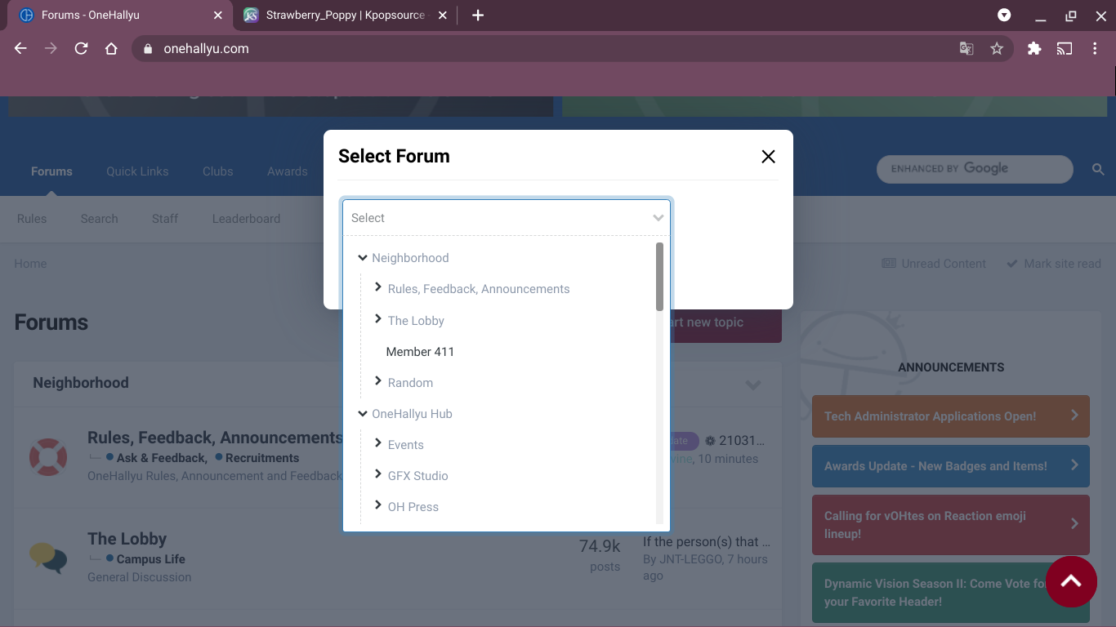The height and width of the screenshot is (627, 1116).
Task: Open the Extensions puzzle icon
Action: click(1034, 49)
